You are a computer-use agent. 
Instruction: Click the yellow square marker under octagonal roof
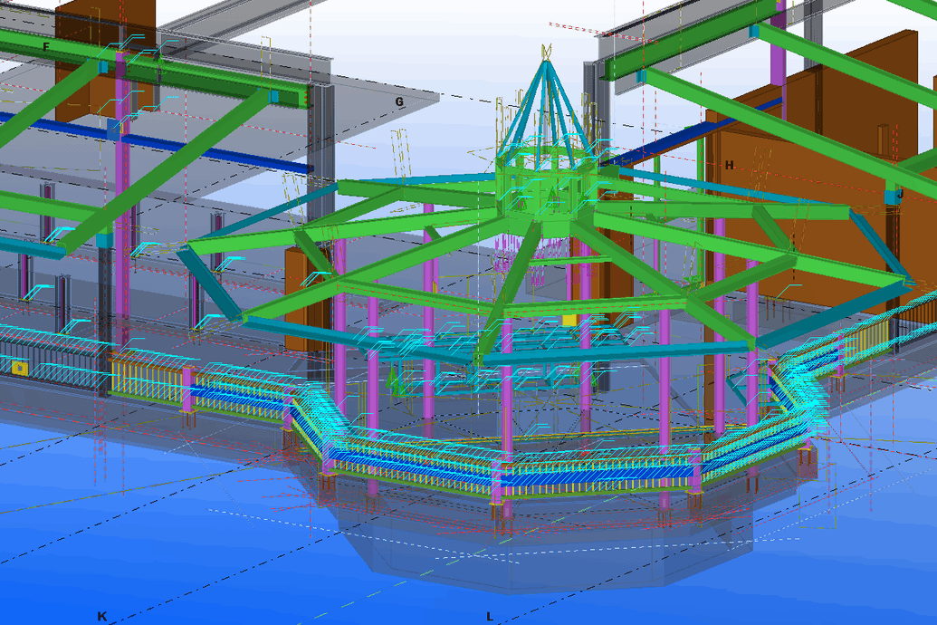click(x=569, y=321)
